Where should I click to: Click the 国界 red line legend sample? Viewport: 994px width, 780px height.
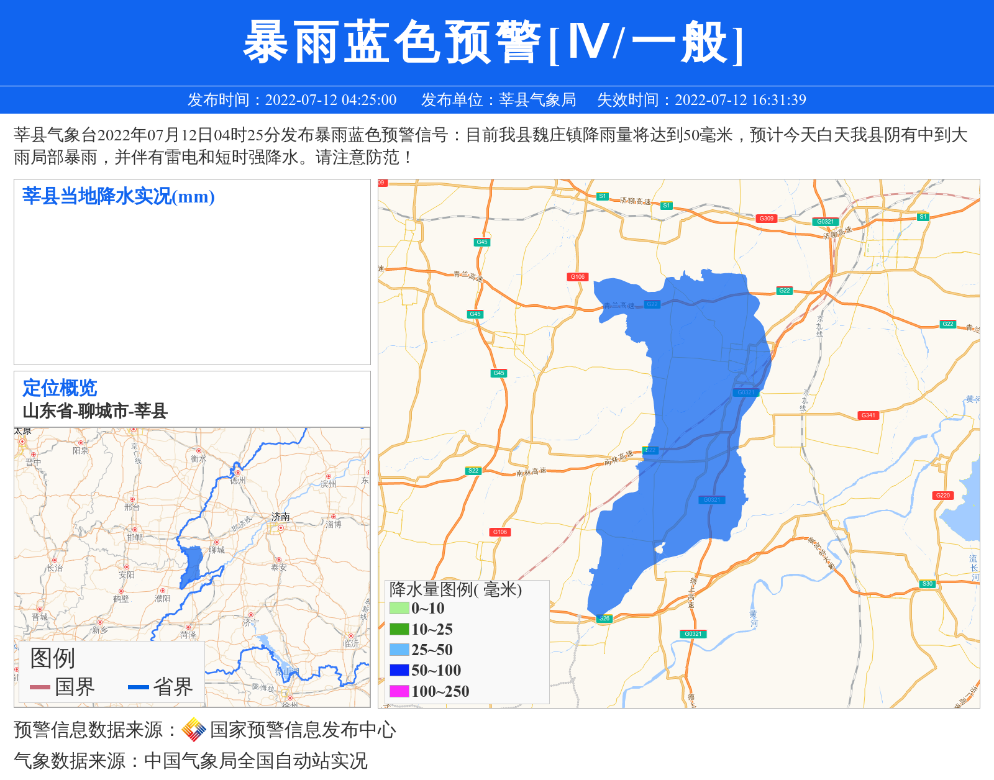click(40, 687)
